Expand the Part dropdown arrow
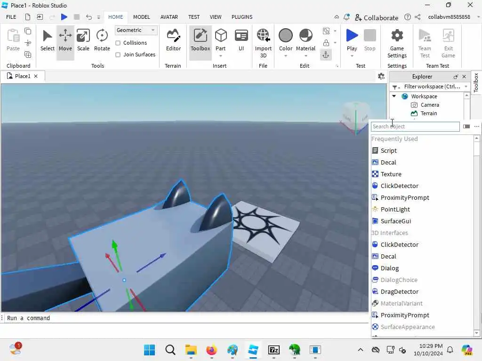 221,56
